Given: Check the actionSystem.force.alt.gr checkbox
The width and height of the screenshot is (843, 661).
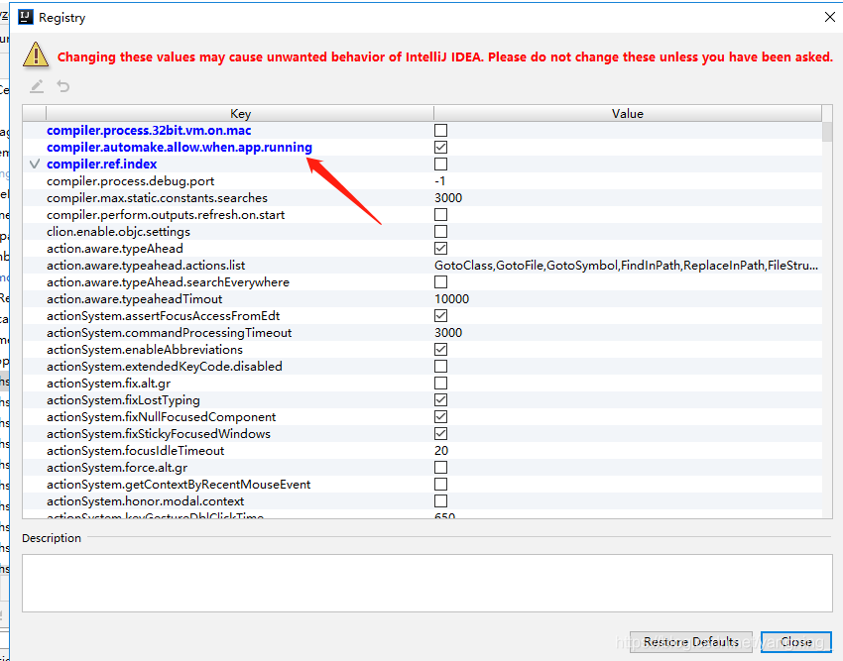Looking at the screenshot, I should [441, 468].
